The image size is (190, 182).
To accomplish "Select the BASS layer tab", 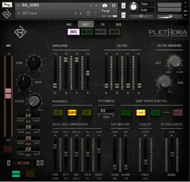I will tap(73, 32).
